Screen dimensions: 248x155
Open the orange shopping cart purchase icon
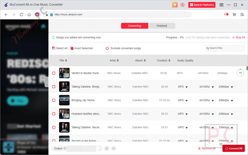pyautogui.click(x=175, y=5)
